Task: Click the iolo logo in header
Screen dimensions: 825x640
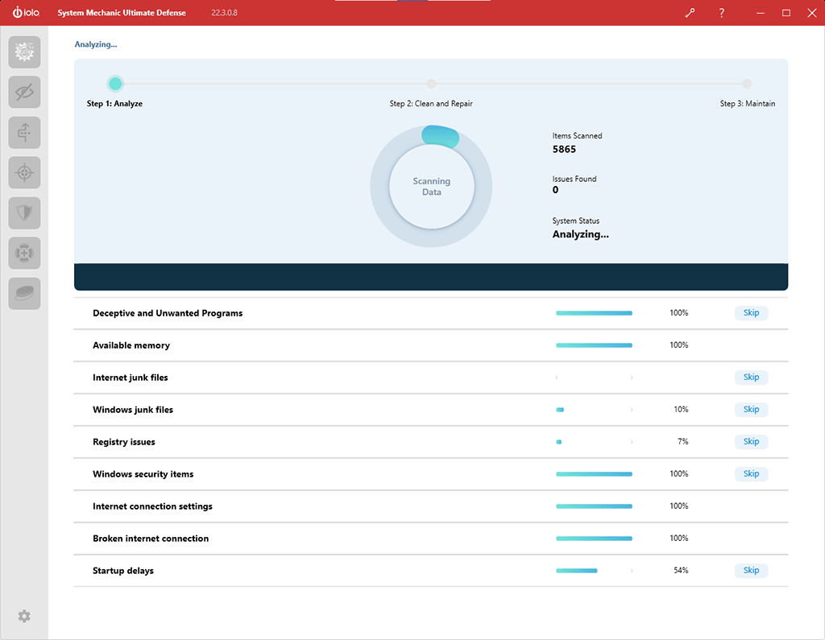Action: point(26,13)
